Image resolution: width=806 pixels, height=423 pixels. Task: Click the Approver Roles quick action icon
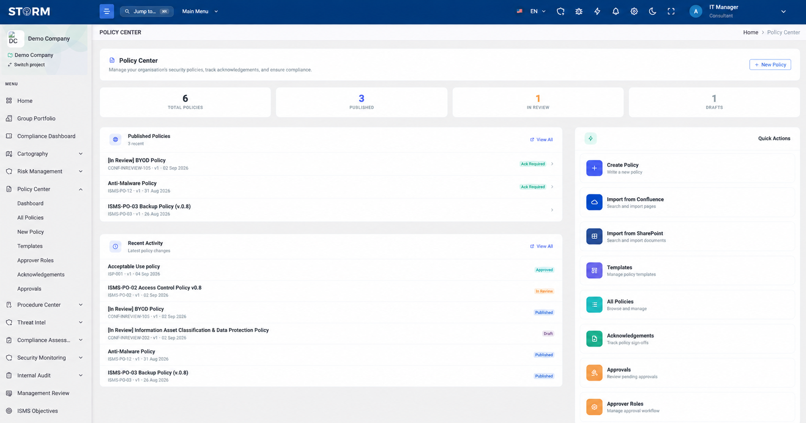coord(594,407)
